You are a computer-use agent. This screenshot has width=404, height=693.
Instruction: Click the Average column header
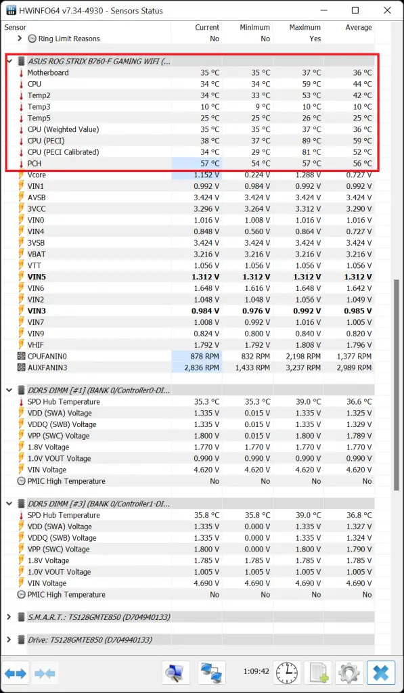click(359, 27)
